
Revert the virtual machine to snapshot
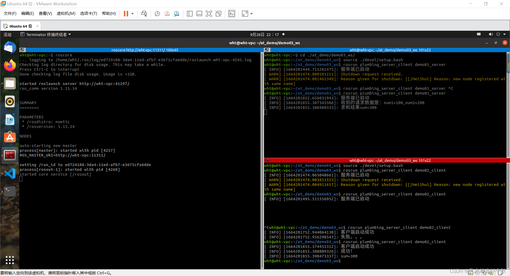tap(167, 14)
